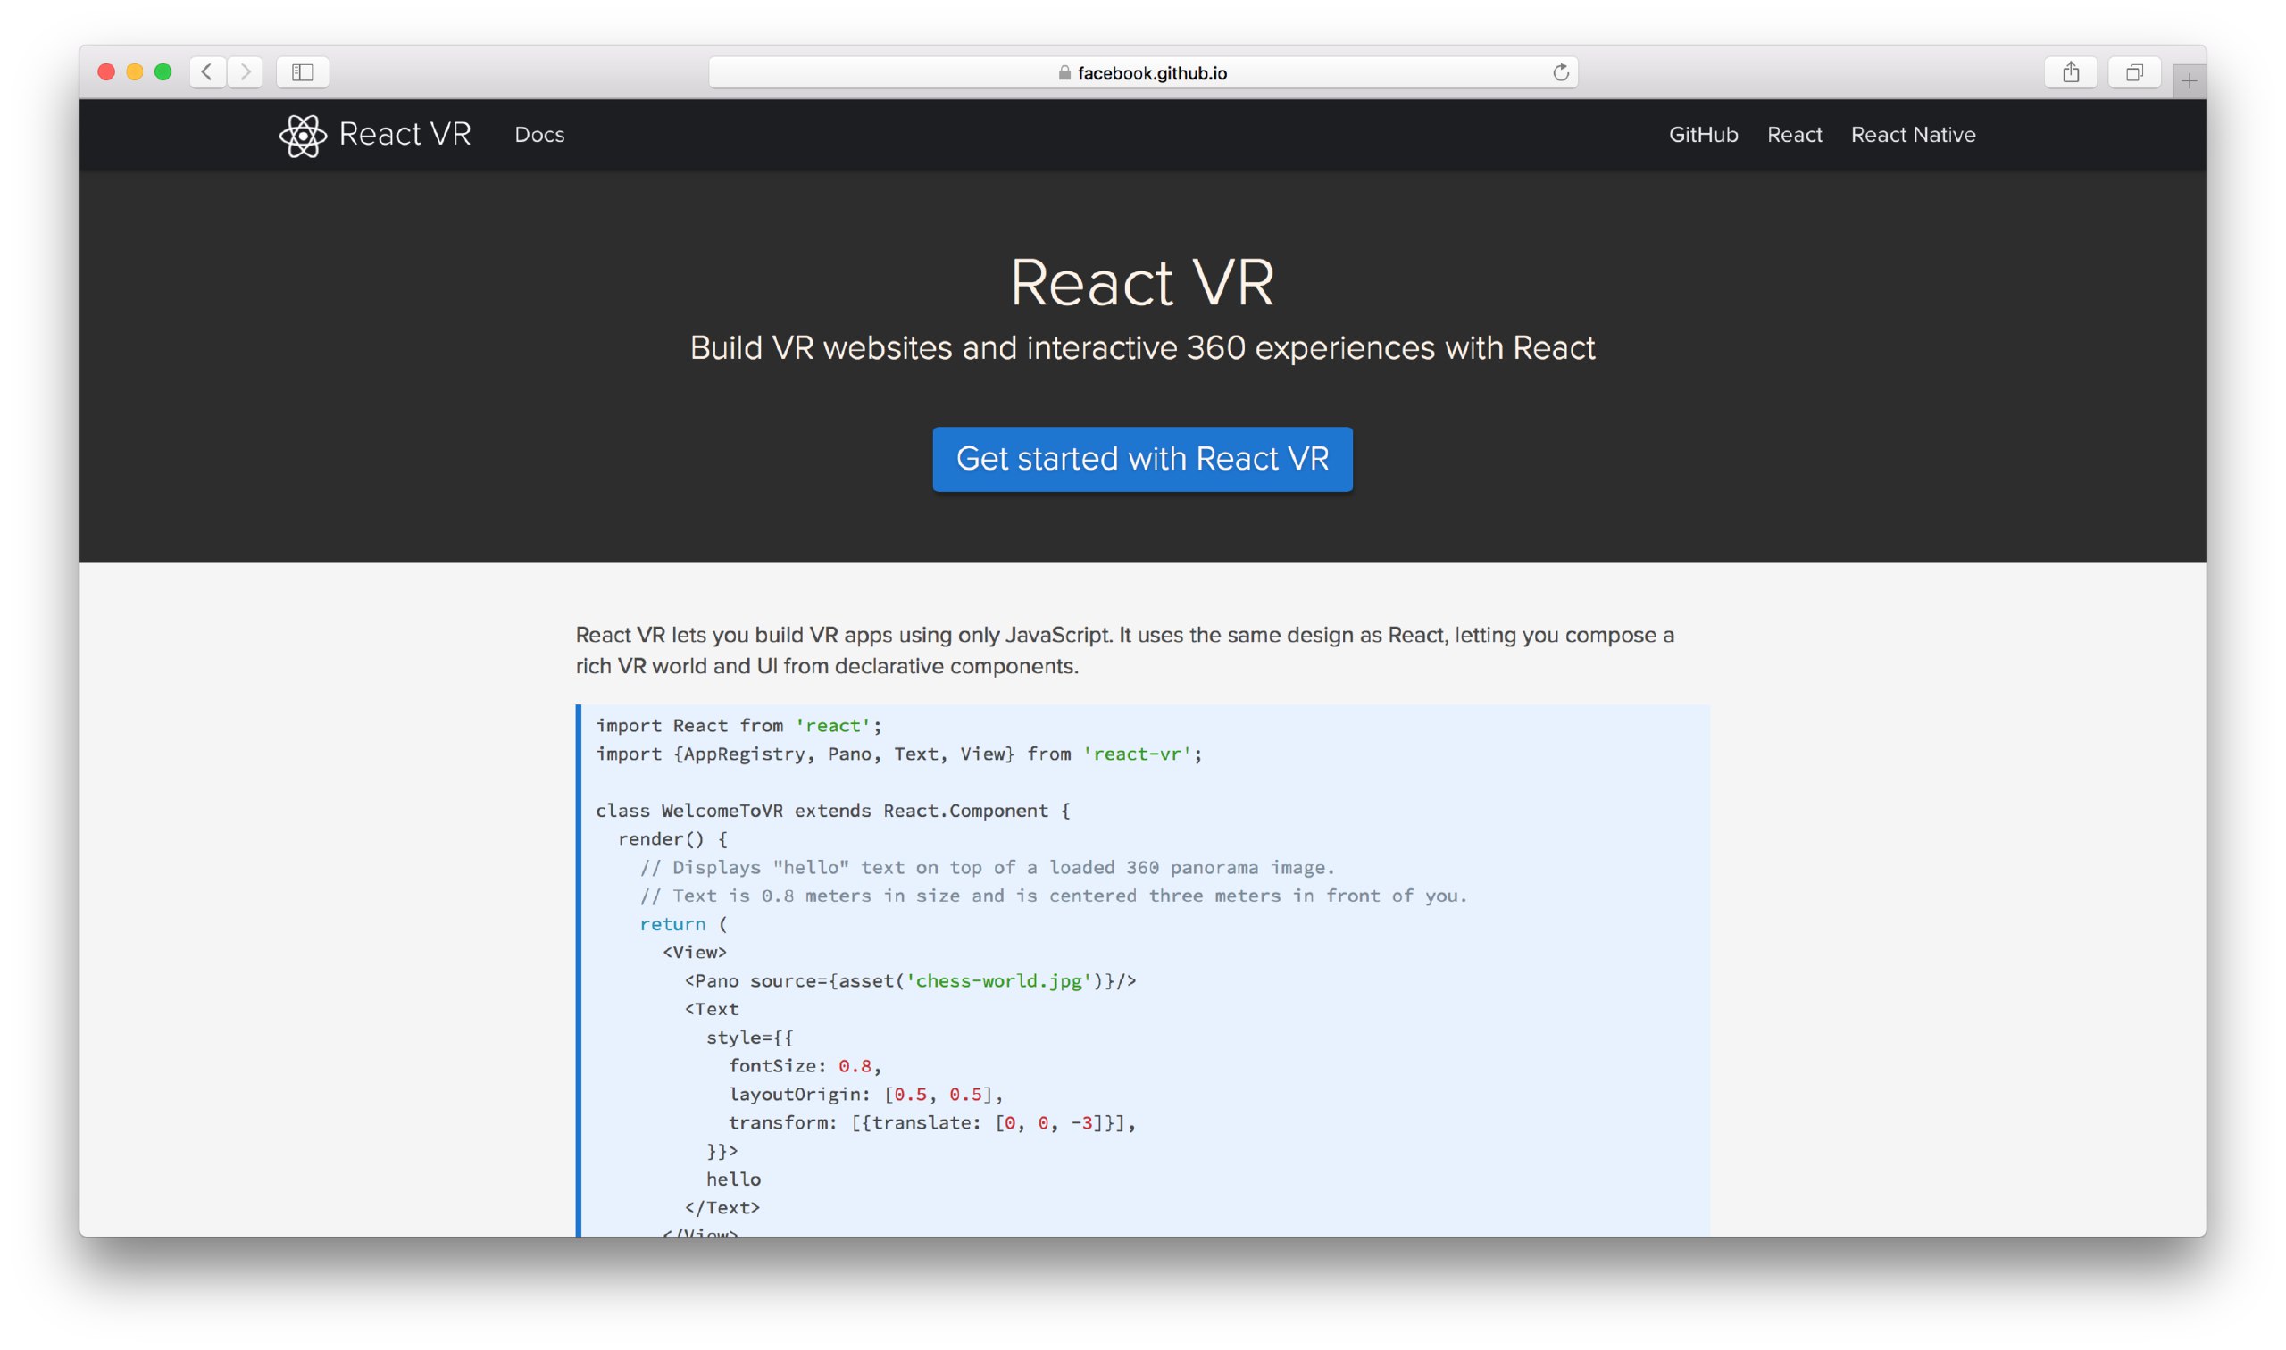Viewport: 2286px width, 1350px height.
Task: Click the 'react-vr' string in import line
Action: (x=1137, y=754)
